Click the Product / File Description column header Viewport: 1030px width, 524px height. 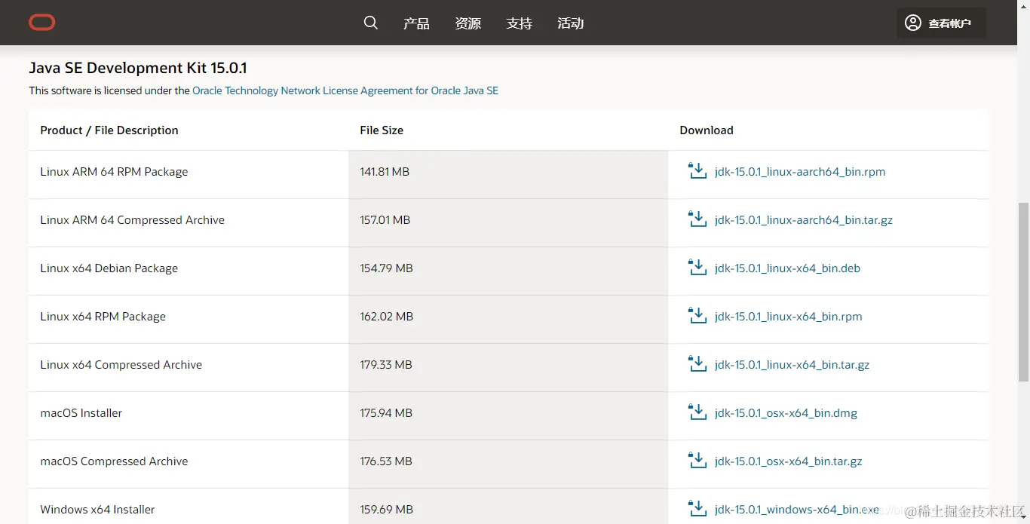109,130
